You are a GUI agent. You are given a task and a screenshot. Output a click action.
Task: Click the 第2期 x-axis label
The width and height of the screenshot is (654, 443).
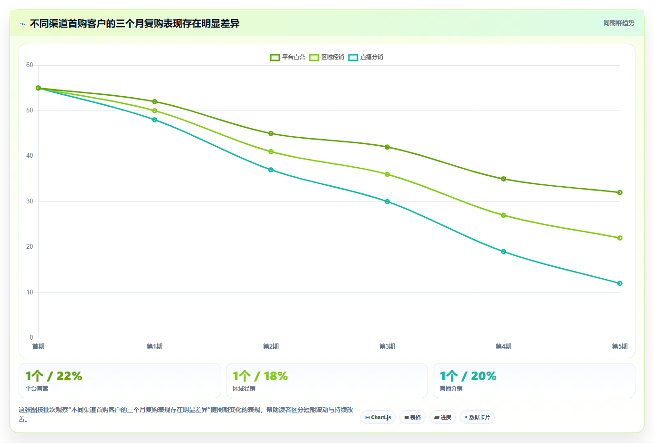[x=271, y=346]
